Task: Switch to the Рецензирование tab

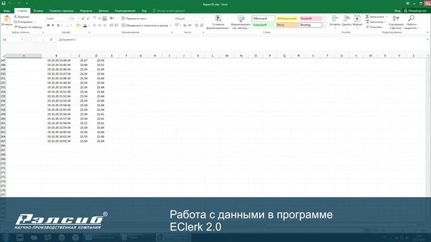Action: 125,11
